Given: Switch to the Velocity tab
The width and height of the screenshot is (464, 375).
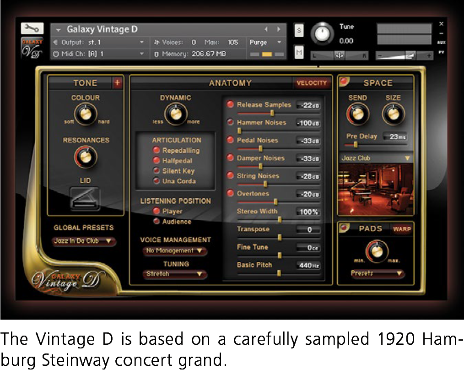Looking at the screenshot, I should 313,83.
